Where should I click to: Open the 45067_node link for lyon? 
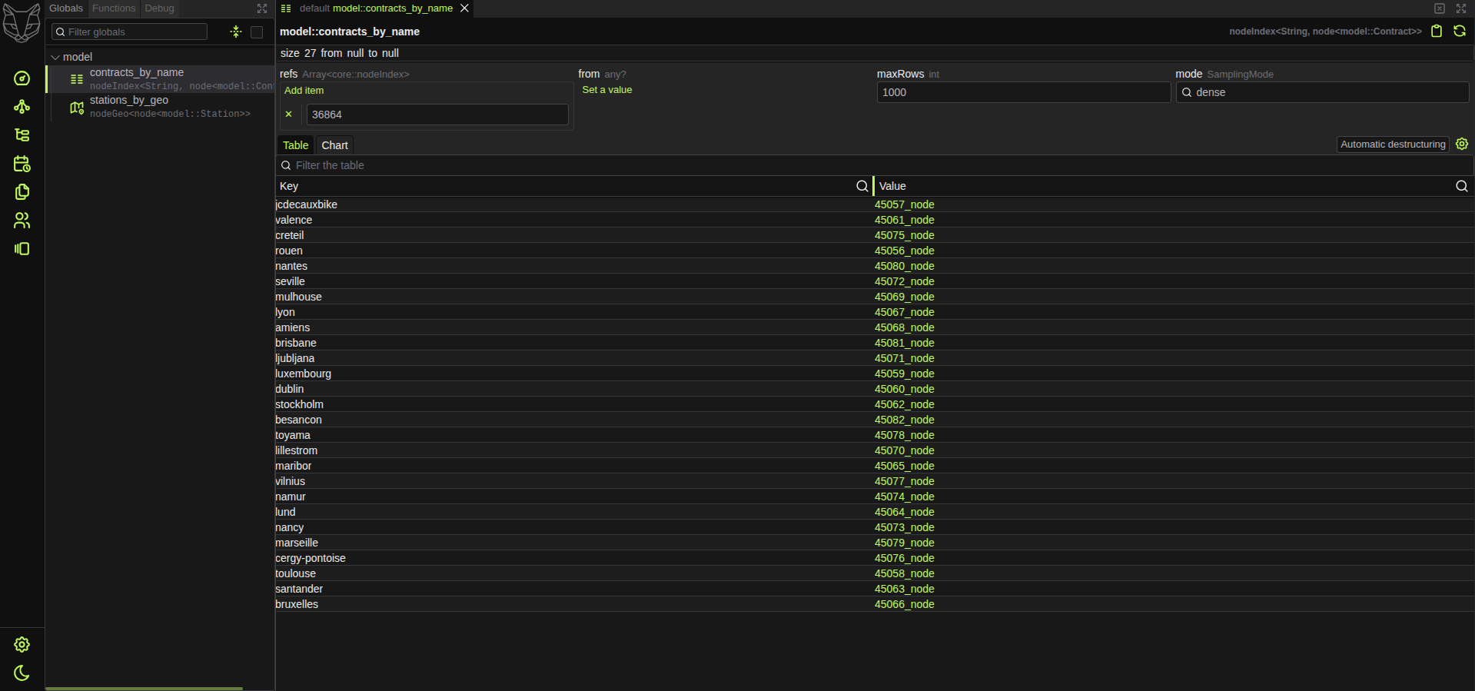(x=905, y=312)
